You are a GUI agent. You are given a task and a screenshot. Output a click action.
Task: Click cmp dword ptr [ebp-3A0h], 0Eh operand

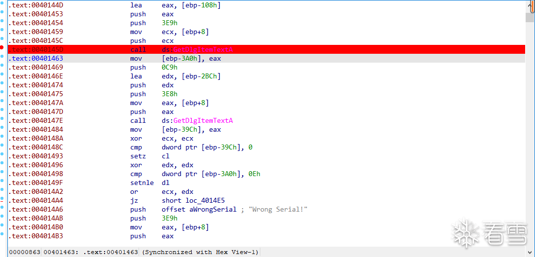(x=211, y=174)
